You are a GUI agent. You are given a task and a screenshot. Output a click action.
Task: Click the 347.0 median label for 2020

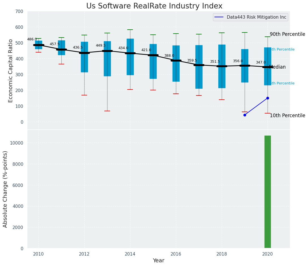261,62
